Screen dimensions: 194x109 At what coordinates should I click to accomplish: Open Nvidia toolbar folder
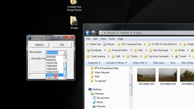tap(180, 50)
